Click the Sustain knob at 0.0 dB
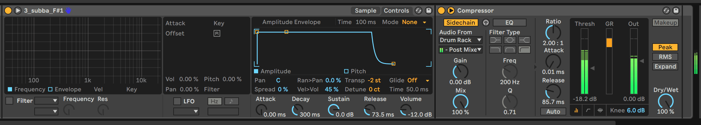 pyautogui.click(x=334, y=110)
